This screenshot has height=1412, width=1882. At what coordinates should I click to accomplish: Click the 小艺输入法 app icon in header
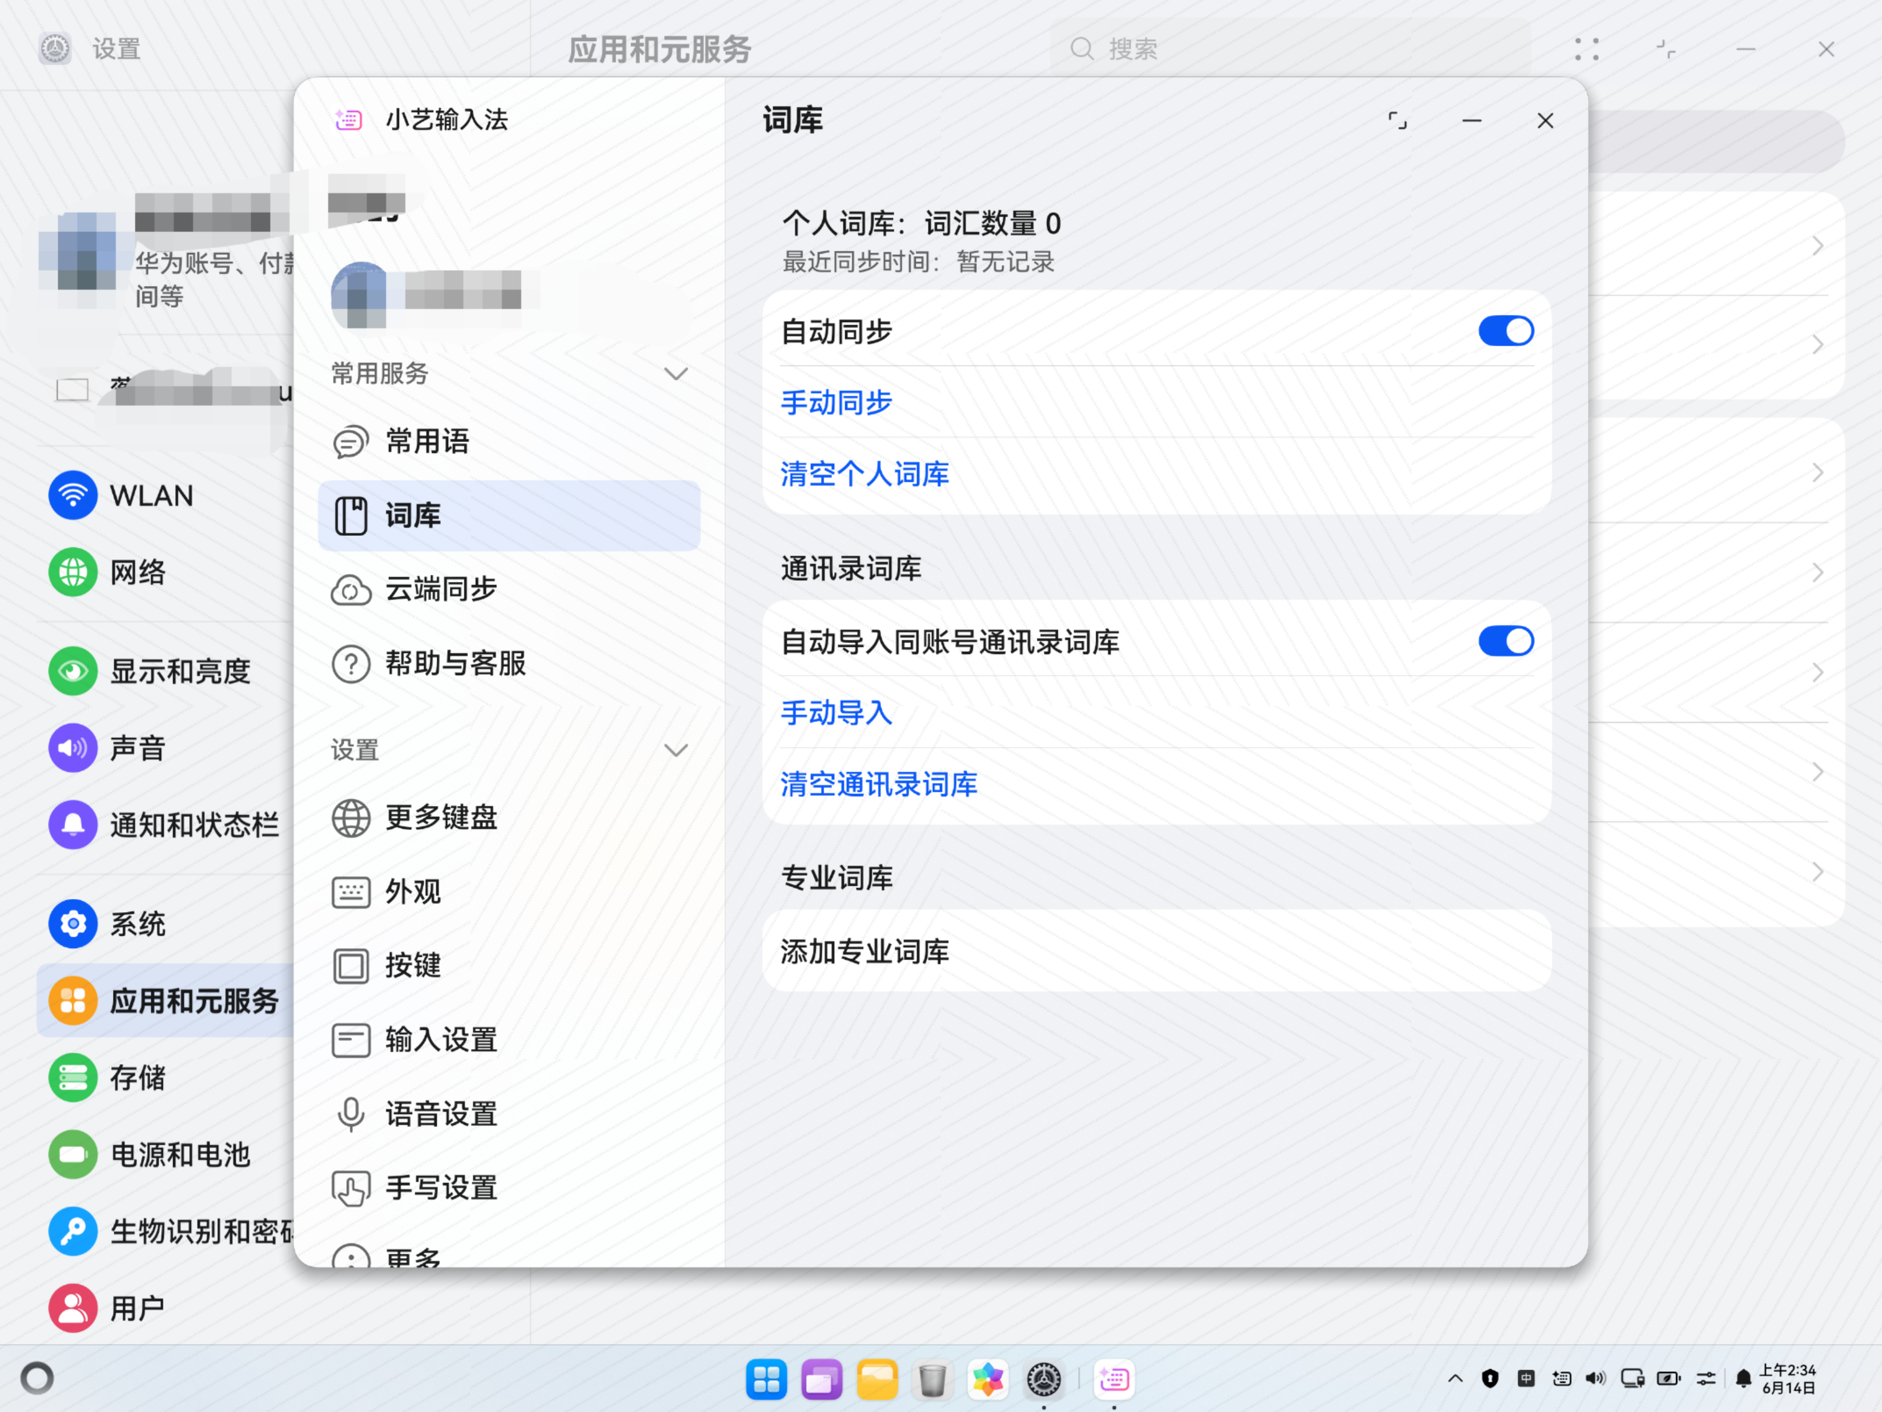pyautogui.click(x=349, y=120)
